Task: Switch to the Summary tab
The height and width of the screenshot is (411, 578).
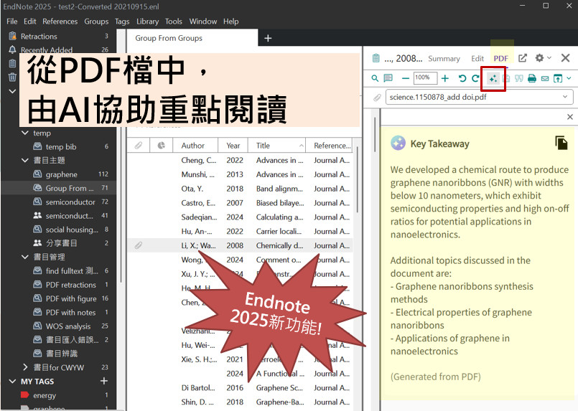Action: [444, 59]
